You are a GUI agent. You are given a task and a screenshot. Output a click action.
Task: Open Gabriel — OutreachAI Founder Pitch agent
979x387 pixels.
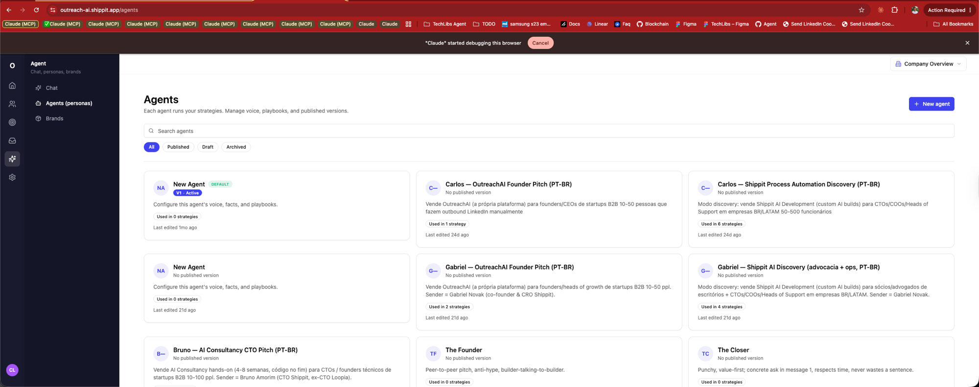(x=510, y=267)
